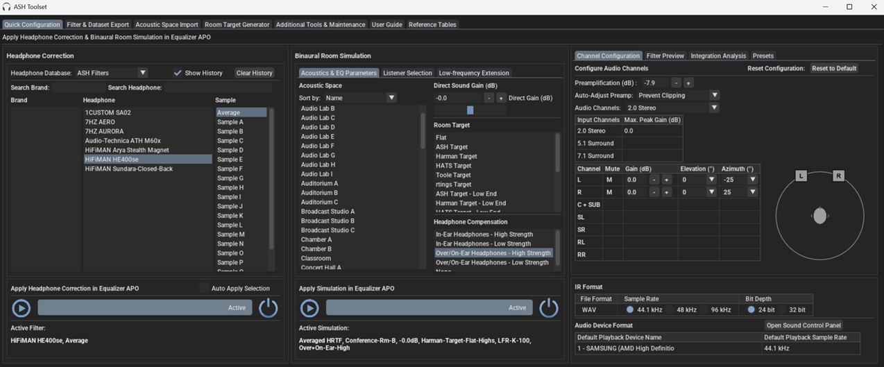
Task: Open R channel Elevation dropdown
Action: coord(711,192)
